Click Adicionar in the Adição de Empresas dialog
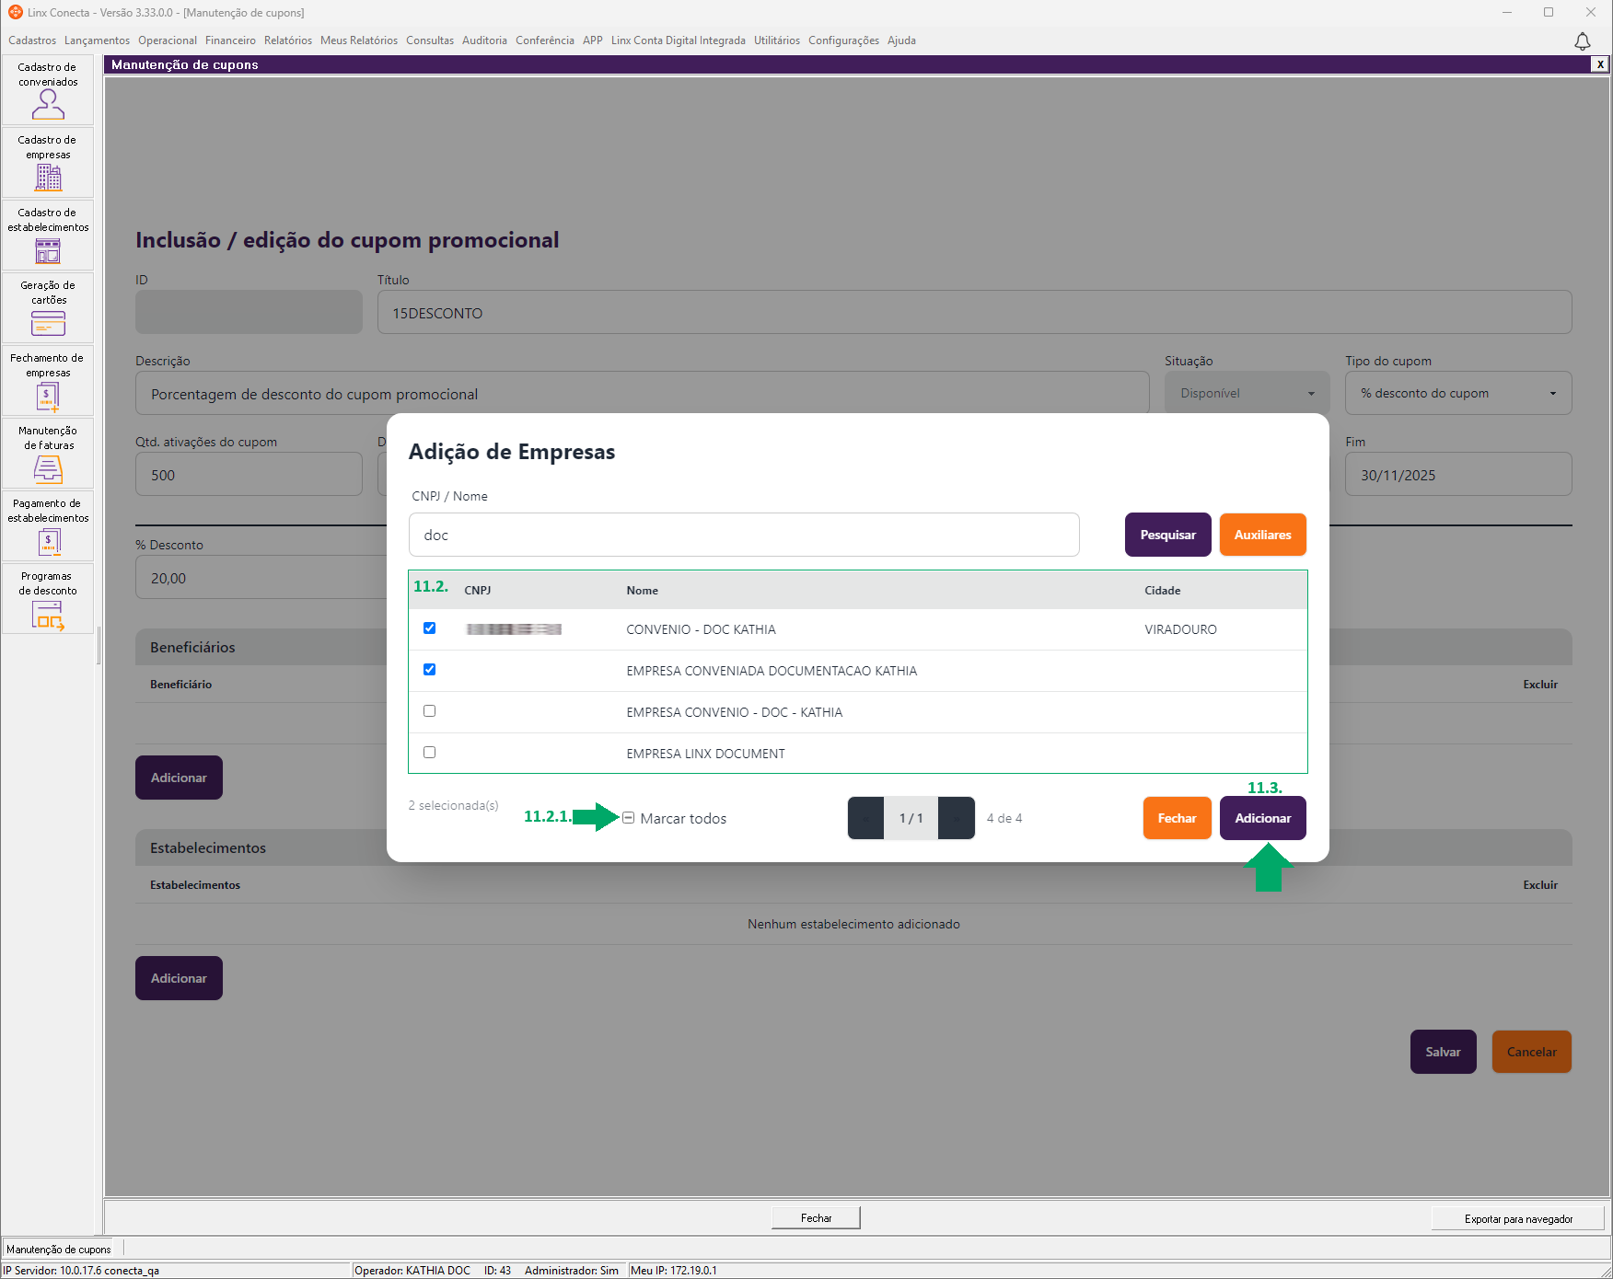Viewport: 1613px width, 1279px height. 1263,818
